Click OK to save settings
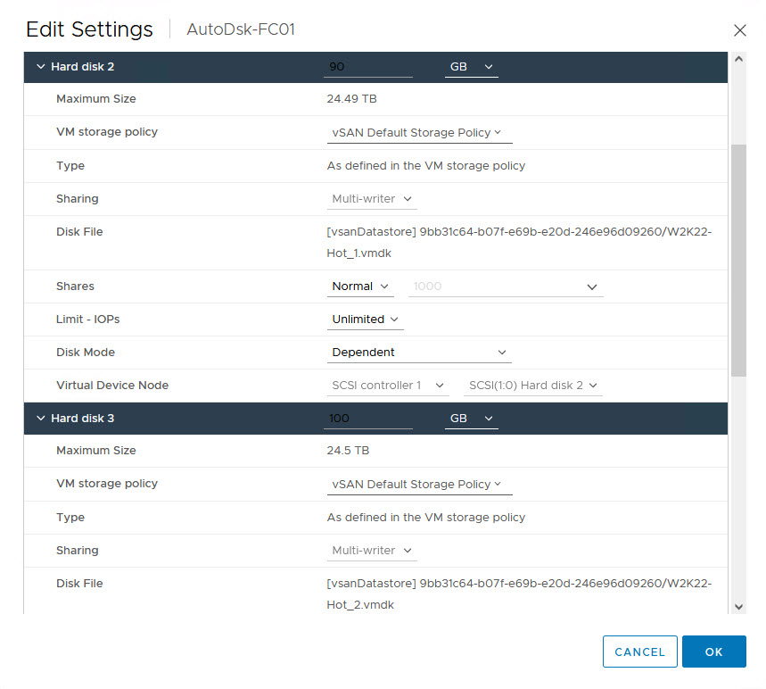This screenshot has width=766, height=689. tap(713, 652)
